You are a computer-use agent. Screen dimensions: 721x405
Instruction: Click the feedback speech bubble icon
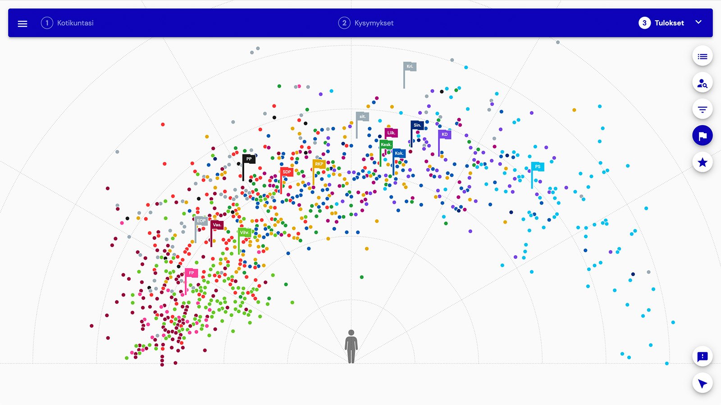point(702,357)
